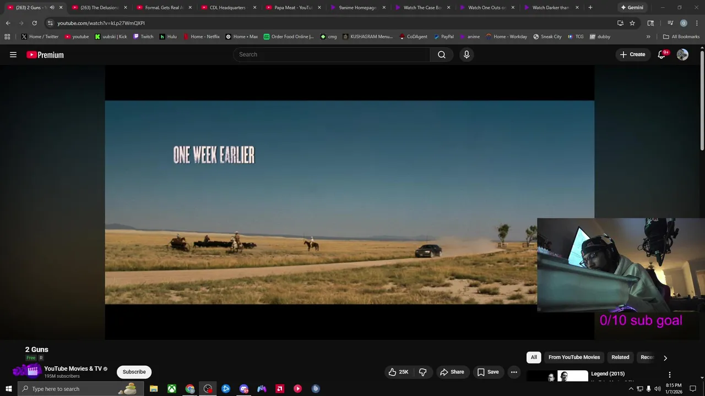Image resolution: width=705 pixels, height=396 pixels.
Task: Open the media control toolbar icon
Action: click(x=670, y=23)
